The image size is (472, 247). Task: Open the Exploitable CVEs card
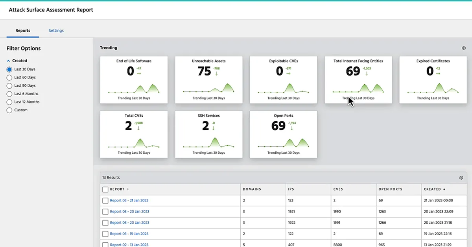[283, 80]
